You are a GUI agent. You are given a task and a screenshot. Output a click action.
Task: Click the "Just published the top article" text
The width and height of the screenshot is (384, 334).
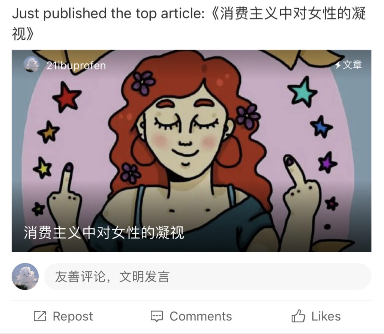click(108, 13)
